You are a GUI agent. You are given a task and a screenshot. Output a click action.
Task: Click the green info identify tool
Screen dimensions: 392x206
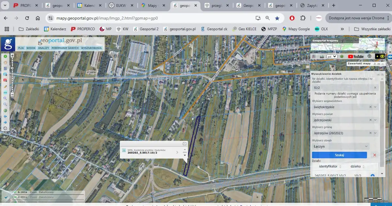5,56
